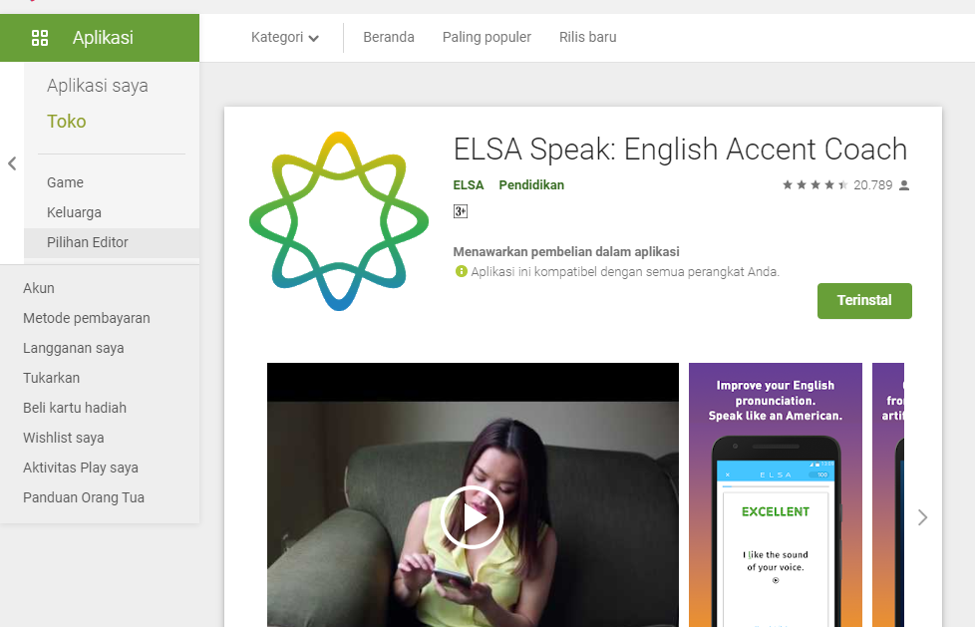Show next screenshots with right chevron

pyautogui.click(x=923, y=517)
